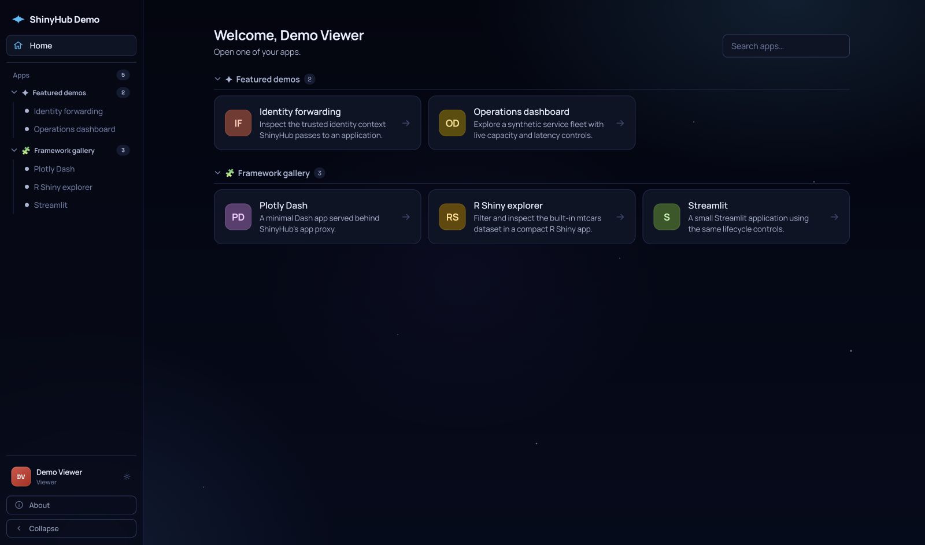Select Plotly Dash in the sidebar
This screenshot has width=925, height=545.
click(54, 169)
